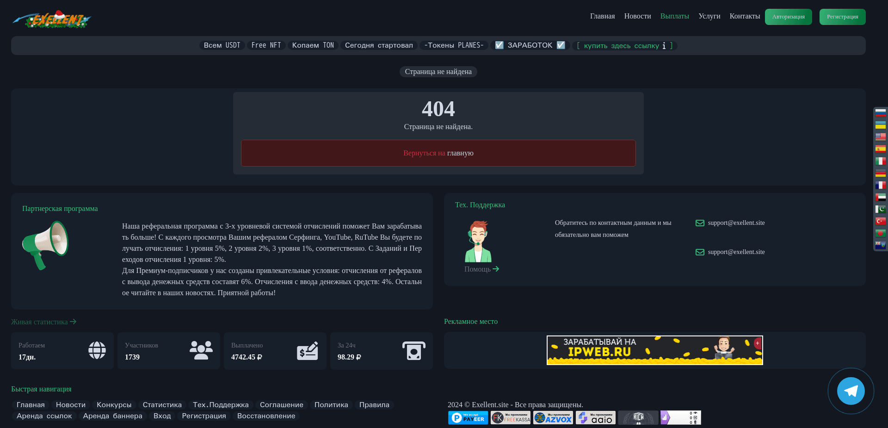Expand Живая статистика via its arrow
The height and width of the screenshot is (428, 888).
click(73, 322)
